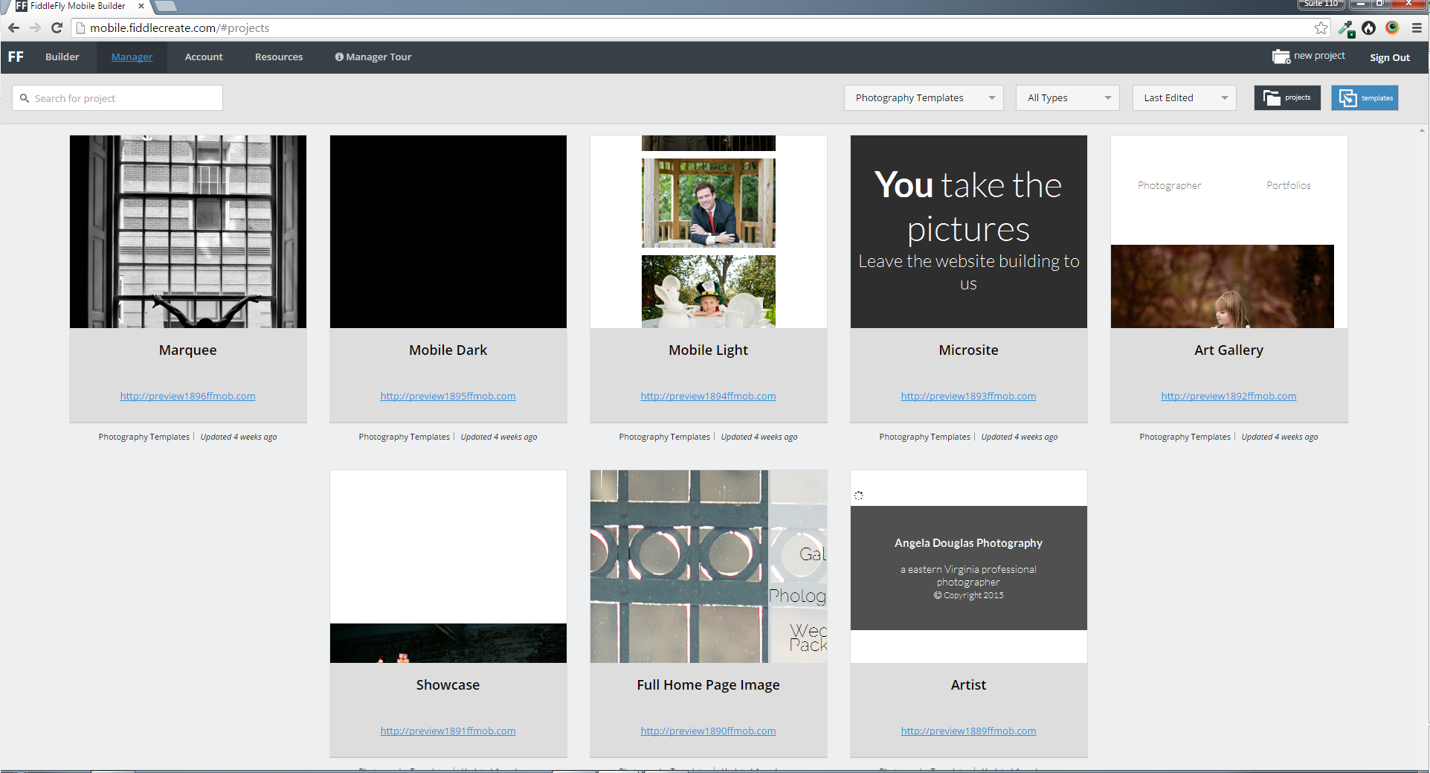1430x773 pixels.
Task: Click the Manager Tour info icon
Action: pos(339,57)
